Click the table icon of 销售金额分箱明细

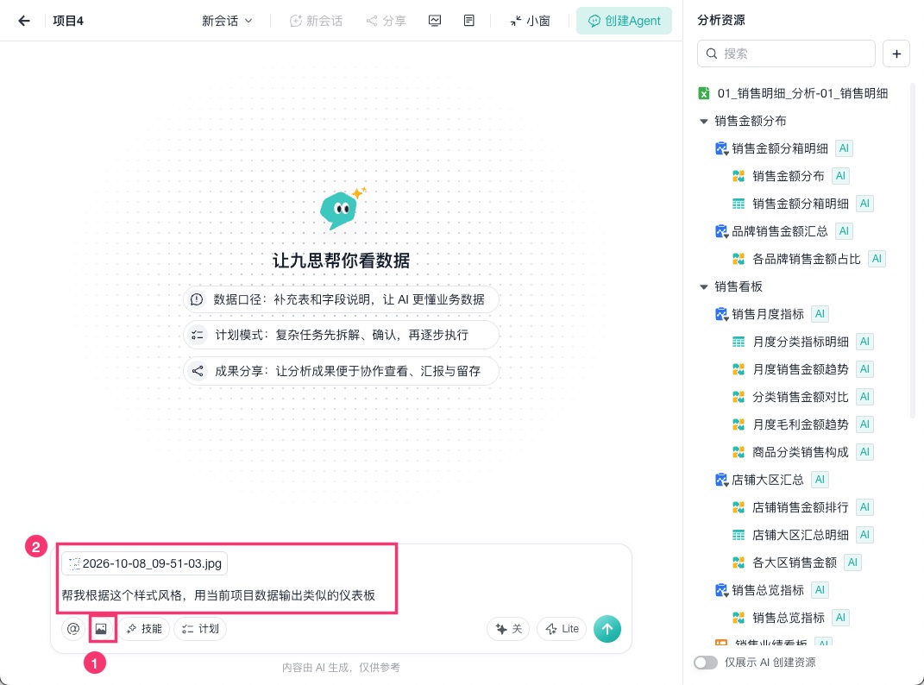coord(739,204)
